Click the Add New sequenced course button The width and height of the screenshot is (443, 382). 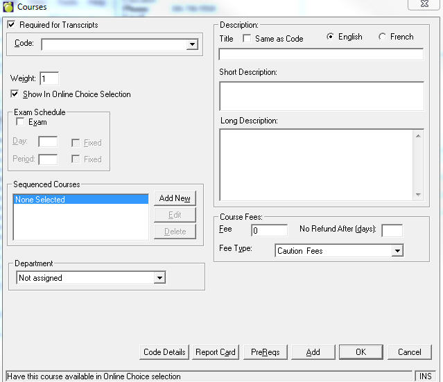(175, 198)
